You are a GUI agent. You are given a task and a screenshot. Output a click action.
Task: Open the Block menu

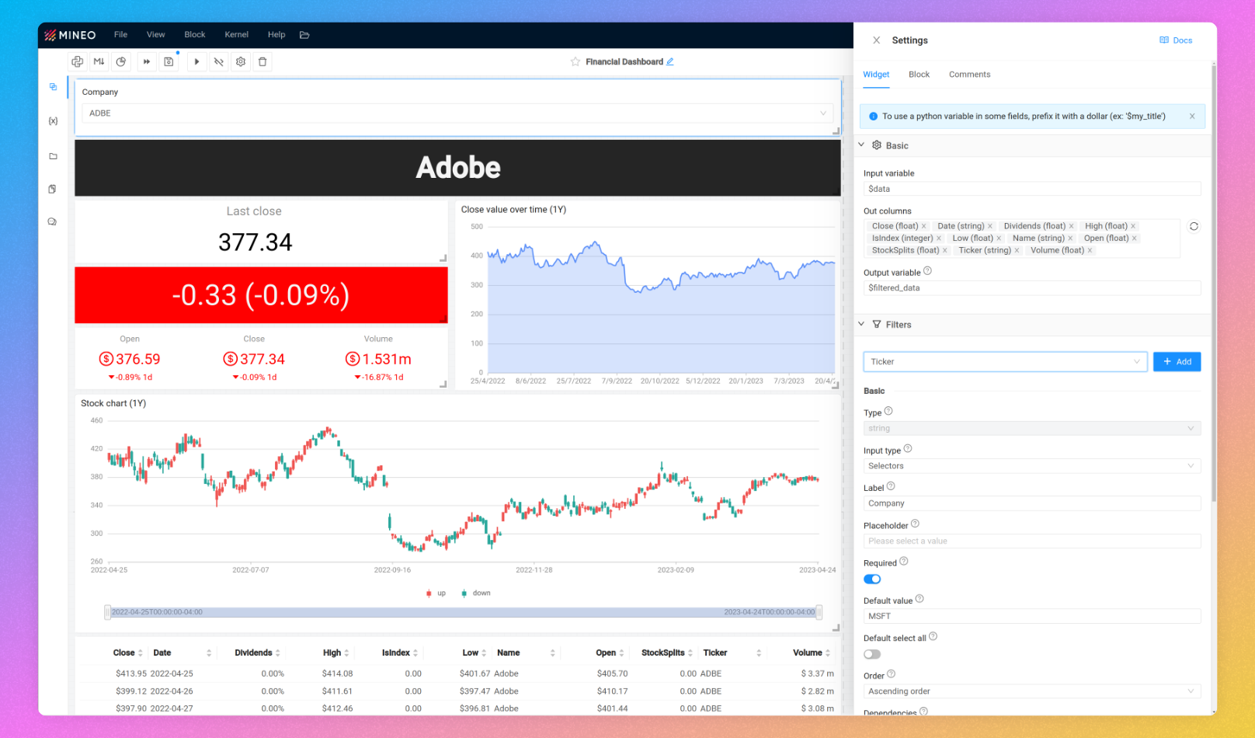coord(195,35)
